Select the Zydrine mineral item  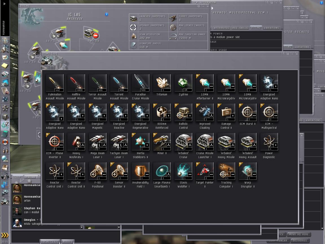(x=183, y=85)
